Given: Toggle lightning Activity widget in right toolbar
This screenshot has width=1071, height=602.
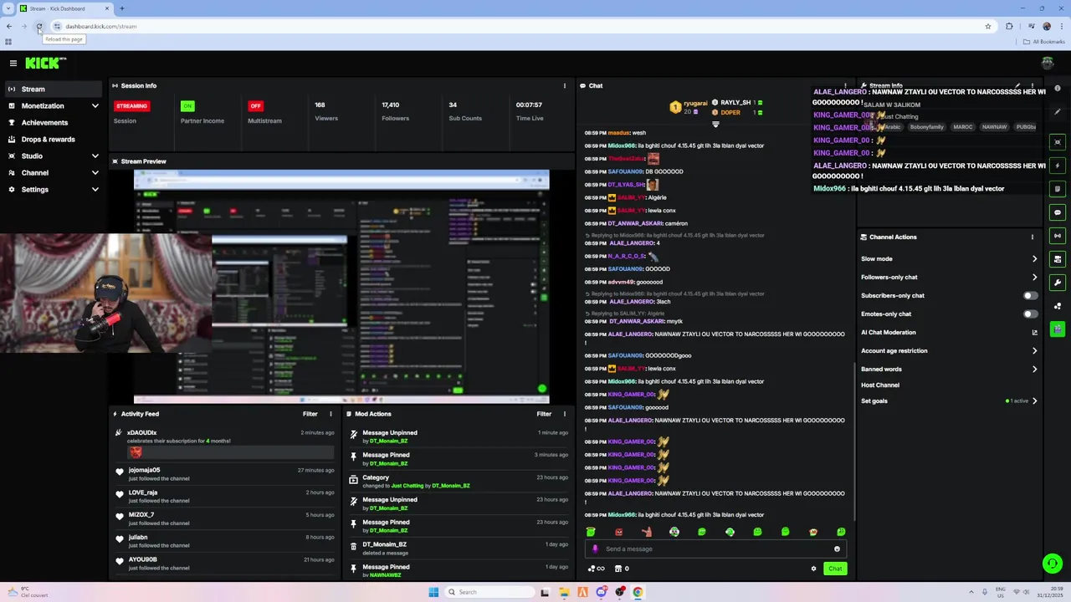Looking at the screenshot, I should tap(1058, 166).
